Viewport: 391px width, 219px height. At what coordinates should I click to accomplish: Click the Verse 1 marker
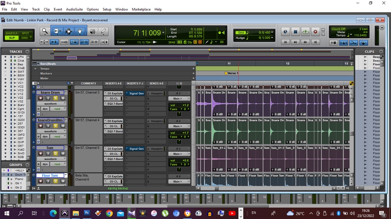(231, 74)
